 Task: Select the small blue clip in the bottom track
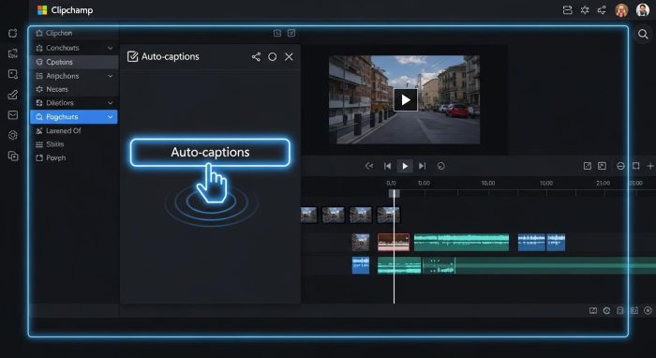pos(361,265)
